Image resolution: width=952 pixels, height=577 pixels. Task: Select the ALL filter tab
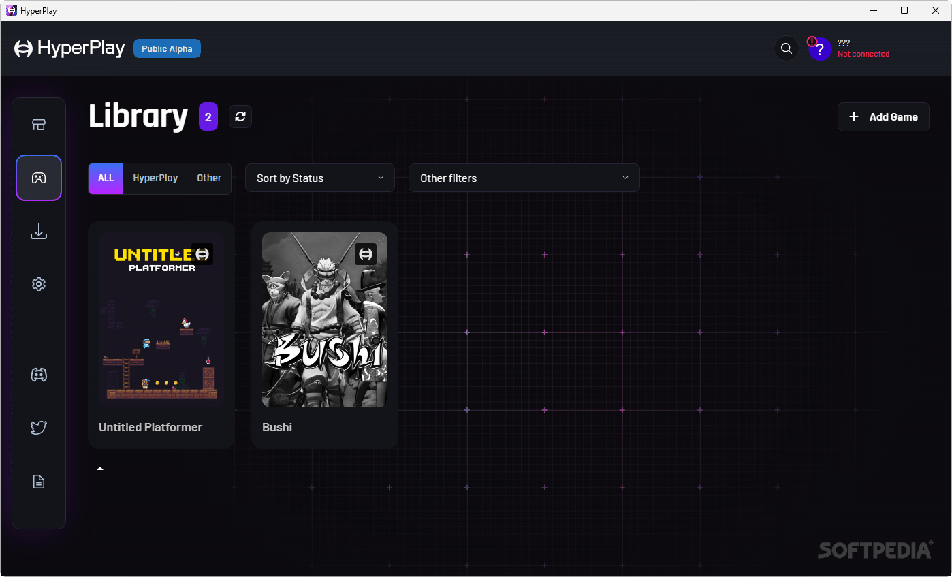point(106,178)
